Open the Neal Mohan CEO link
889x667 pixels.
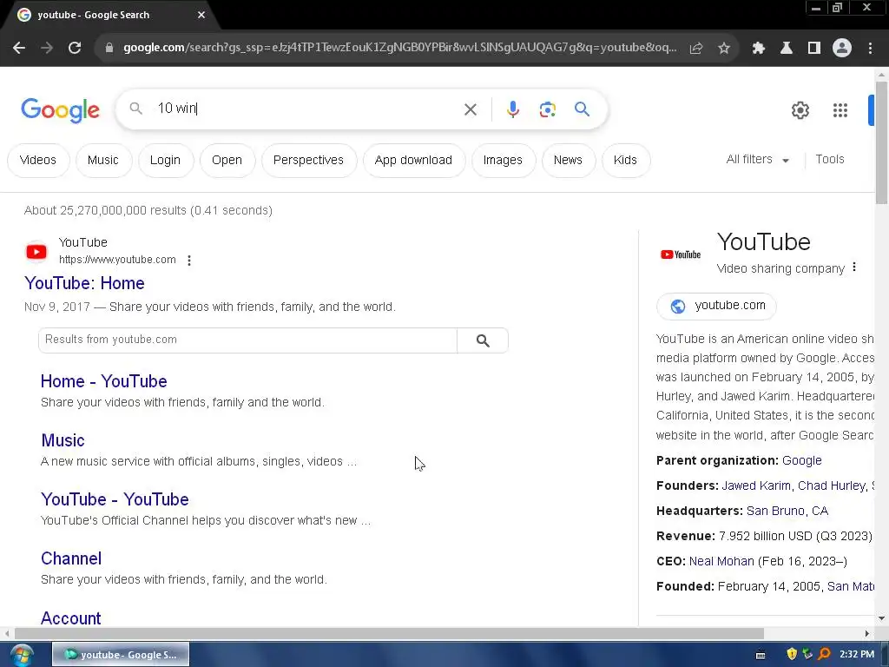(721, 562)
